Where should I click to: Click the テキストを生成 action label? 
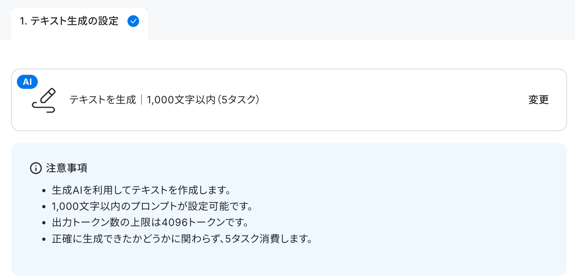coord(103,100)
